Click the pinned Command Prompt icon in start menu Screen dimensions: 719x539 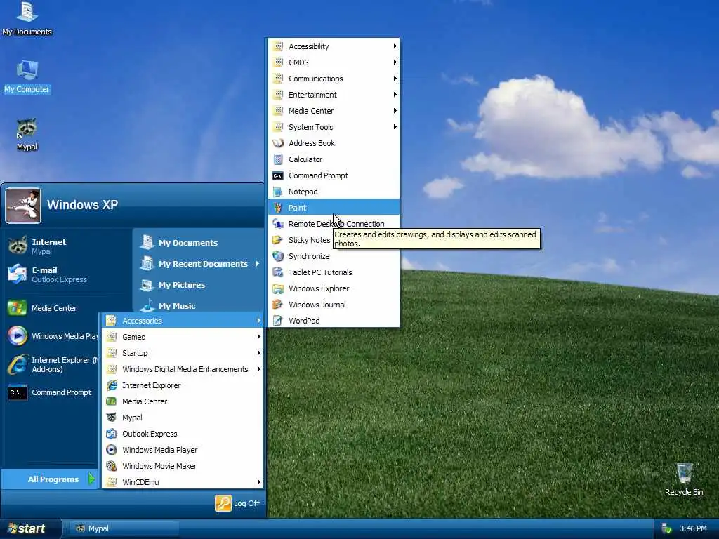click(x=18, y=392)
